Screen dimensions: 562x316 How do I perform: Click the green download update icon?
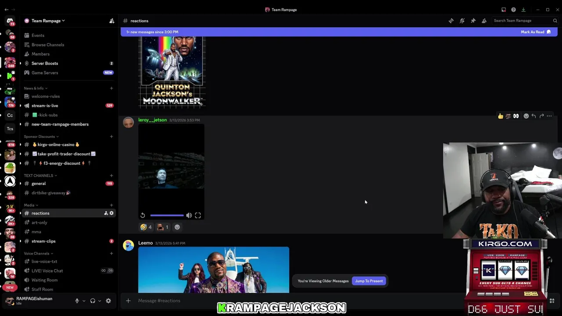pyautogui.click(x=523, y=10)
